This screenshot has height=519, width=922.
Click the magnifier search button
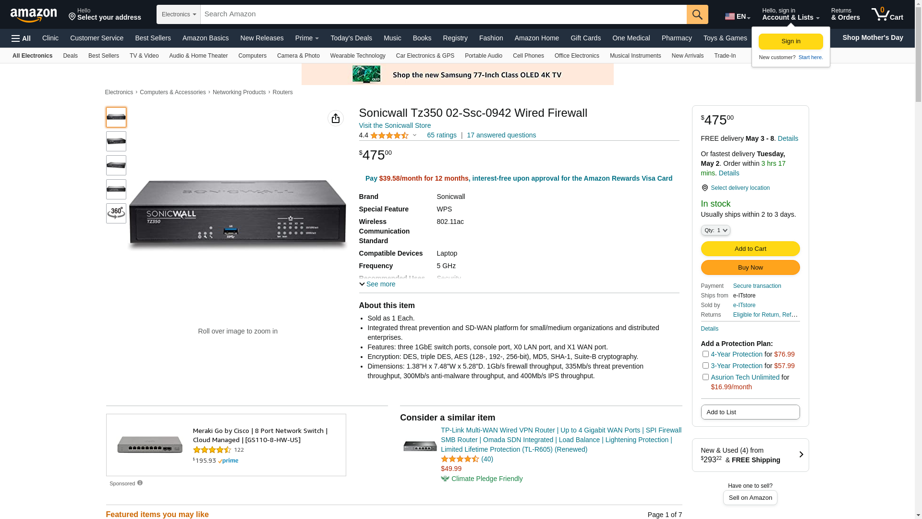click(697, 14)
